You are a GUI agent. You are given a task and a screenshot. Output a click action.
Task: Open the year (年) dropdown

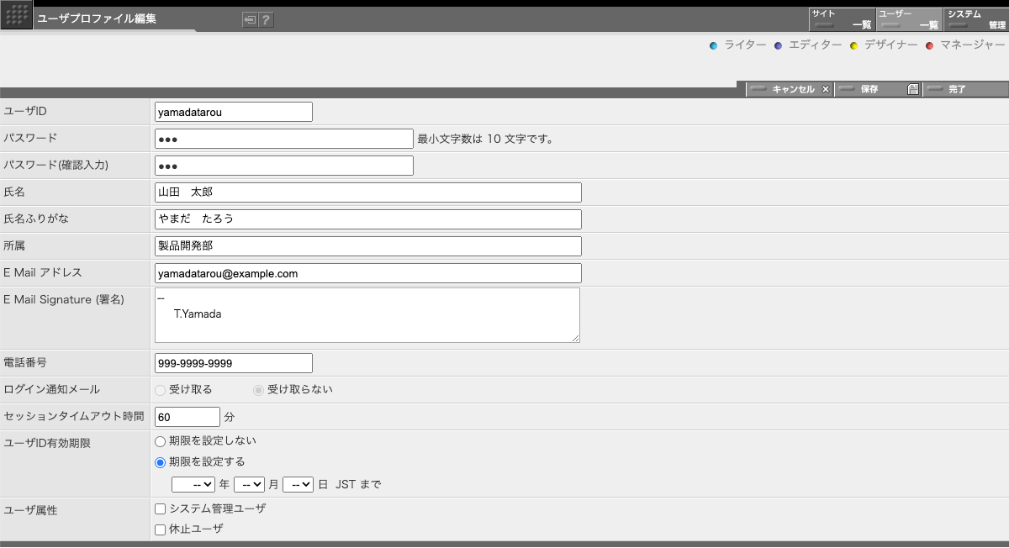[194, 484]
